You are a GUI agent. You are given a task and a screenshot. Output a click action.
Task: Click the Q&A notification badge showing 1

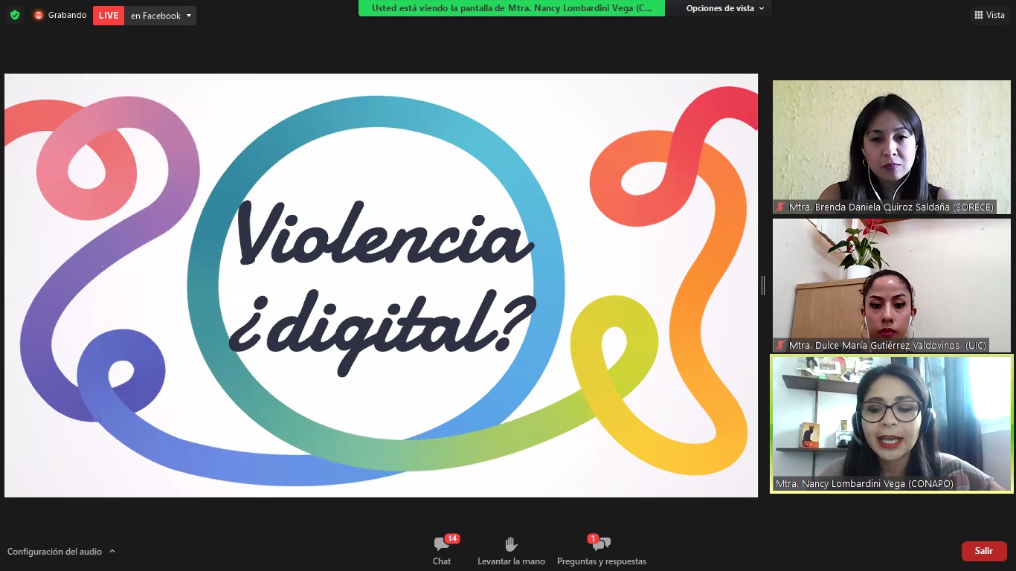(593, 538)
